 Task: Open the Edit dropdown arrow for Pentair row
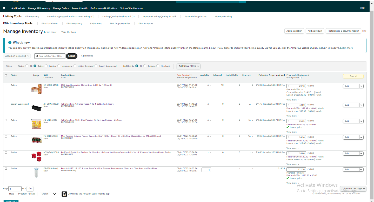click(x=361, y=170)
